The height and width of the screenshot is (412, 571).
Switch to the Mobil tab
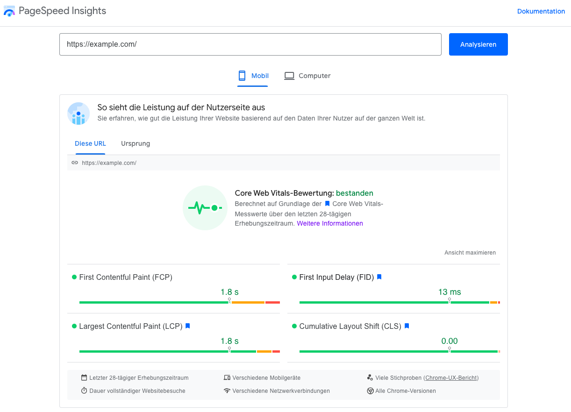click(252, 76)
